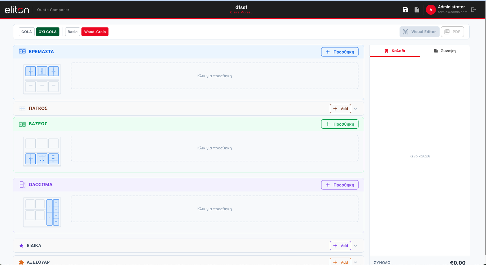Image resolution: width=486 pixels, height=265 pixels.
Task: Click the ΟΛΟΣΩΜΑ tall cabinet section icon
Action: 22,184
